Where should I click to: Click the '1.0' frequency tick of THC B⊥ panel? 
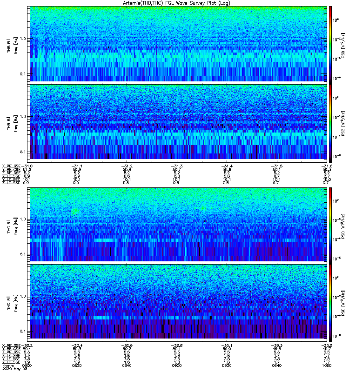click(23, 219)
